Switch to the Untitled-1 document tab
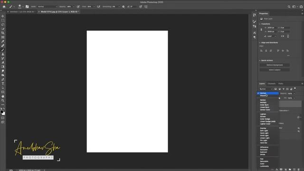 click(22, 12)
